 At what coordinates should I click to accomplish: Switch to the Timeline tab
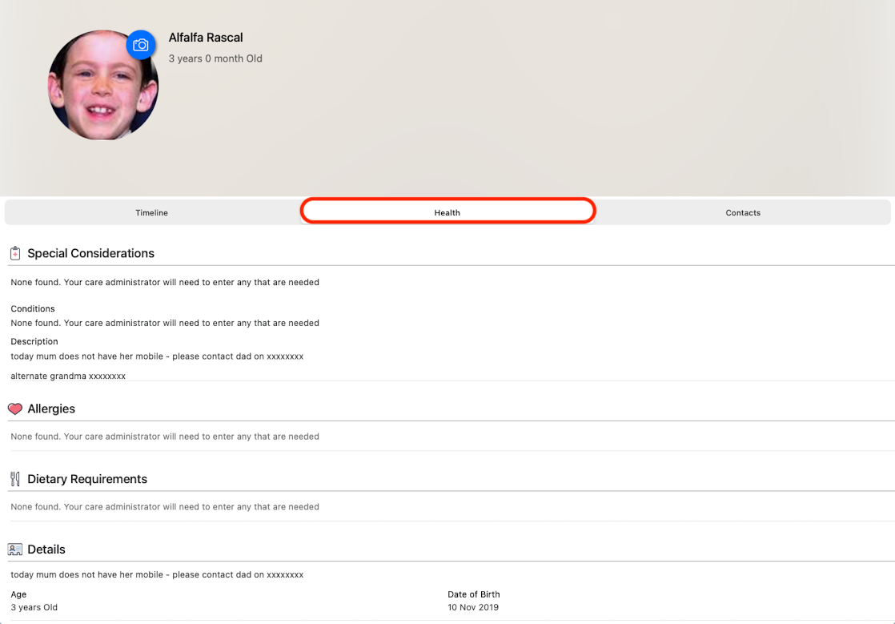tap(152, 212)
